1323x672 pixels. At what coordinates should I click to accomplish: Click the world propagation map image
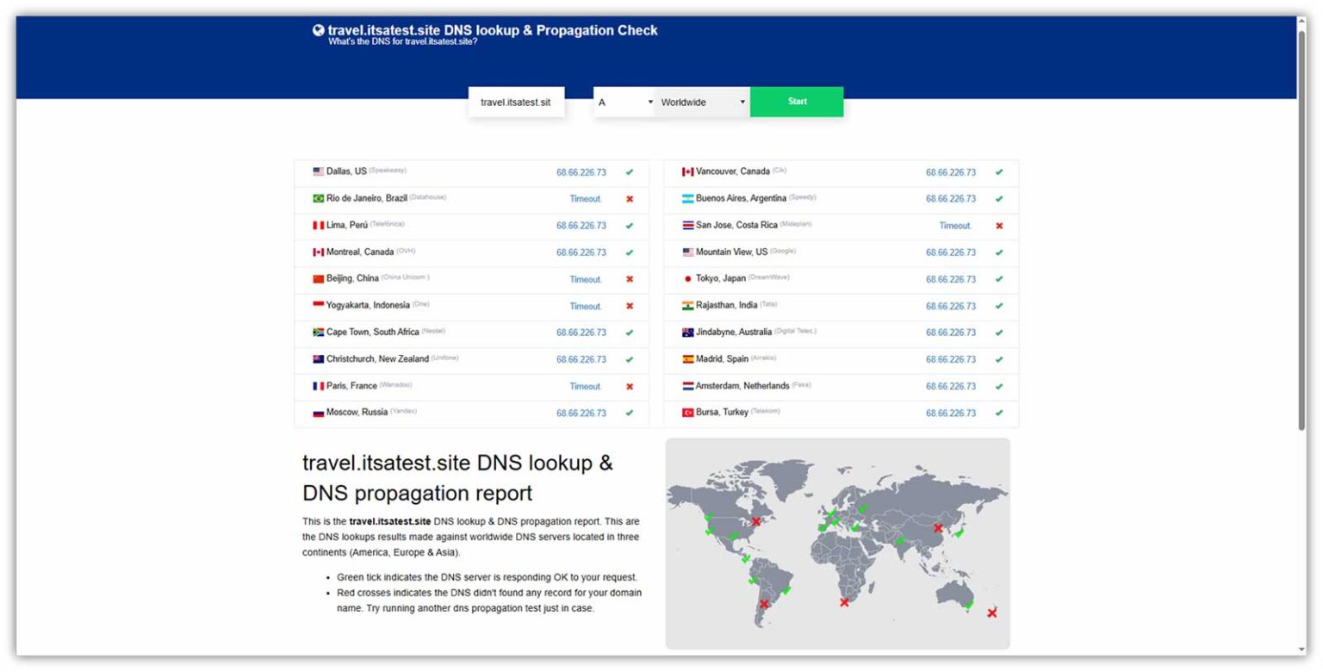[x=836, y=543]
